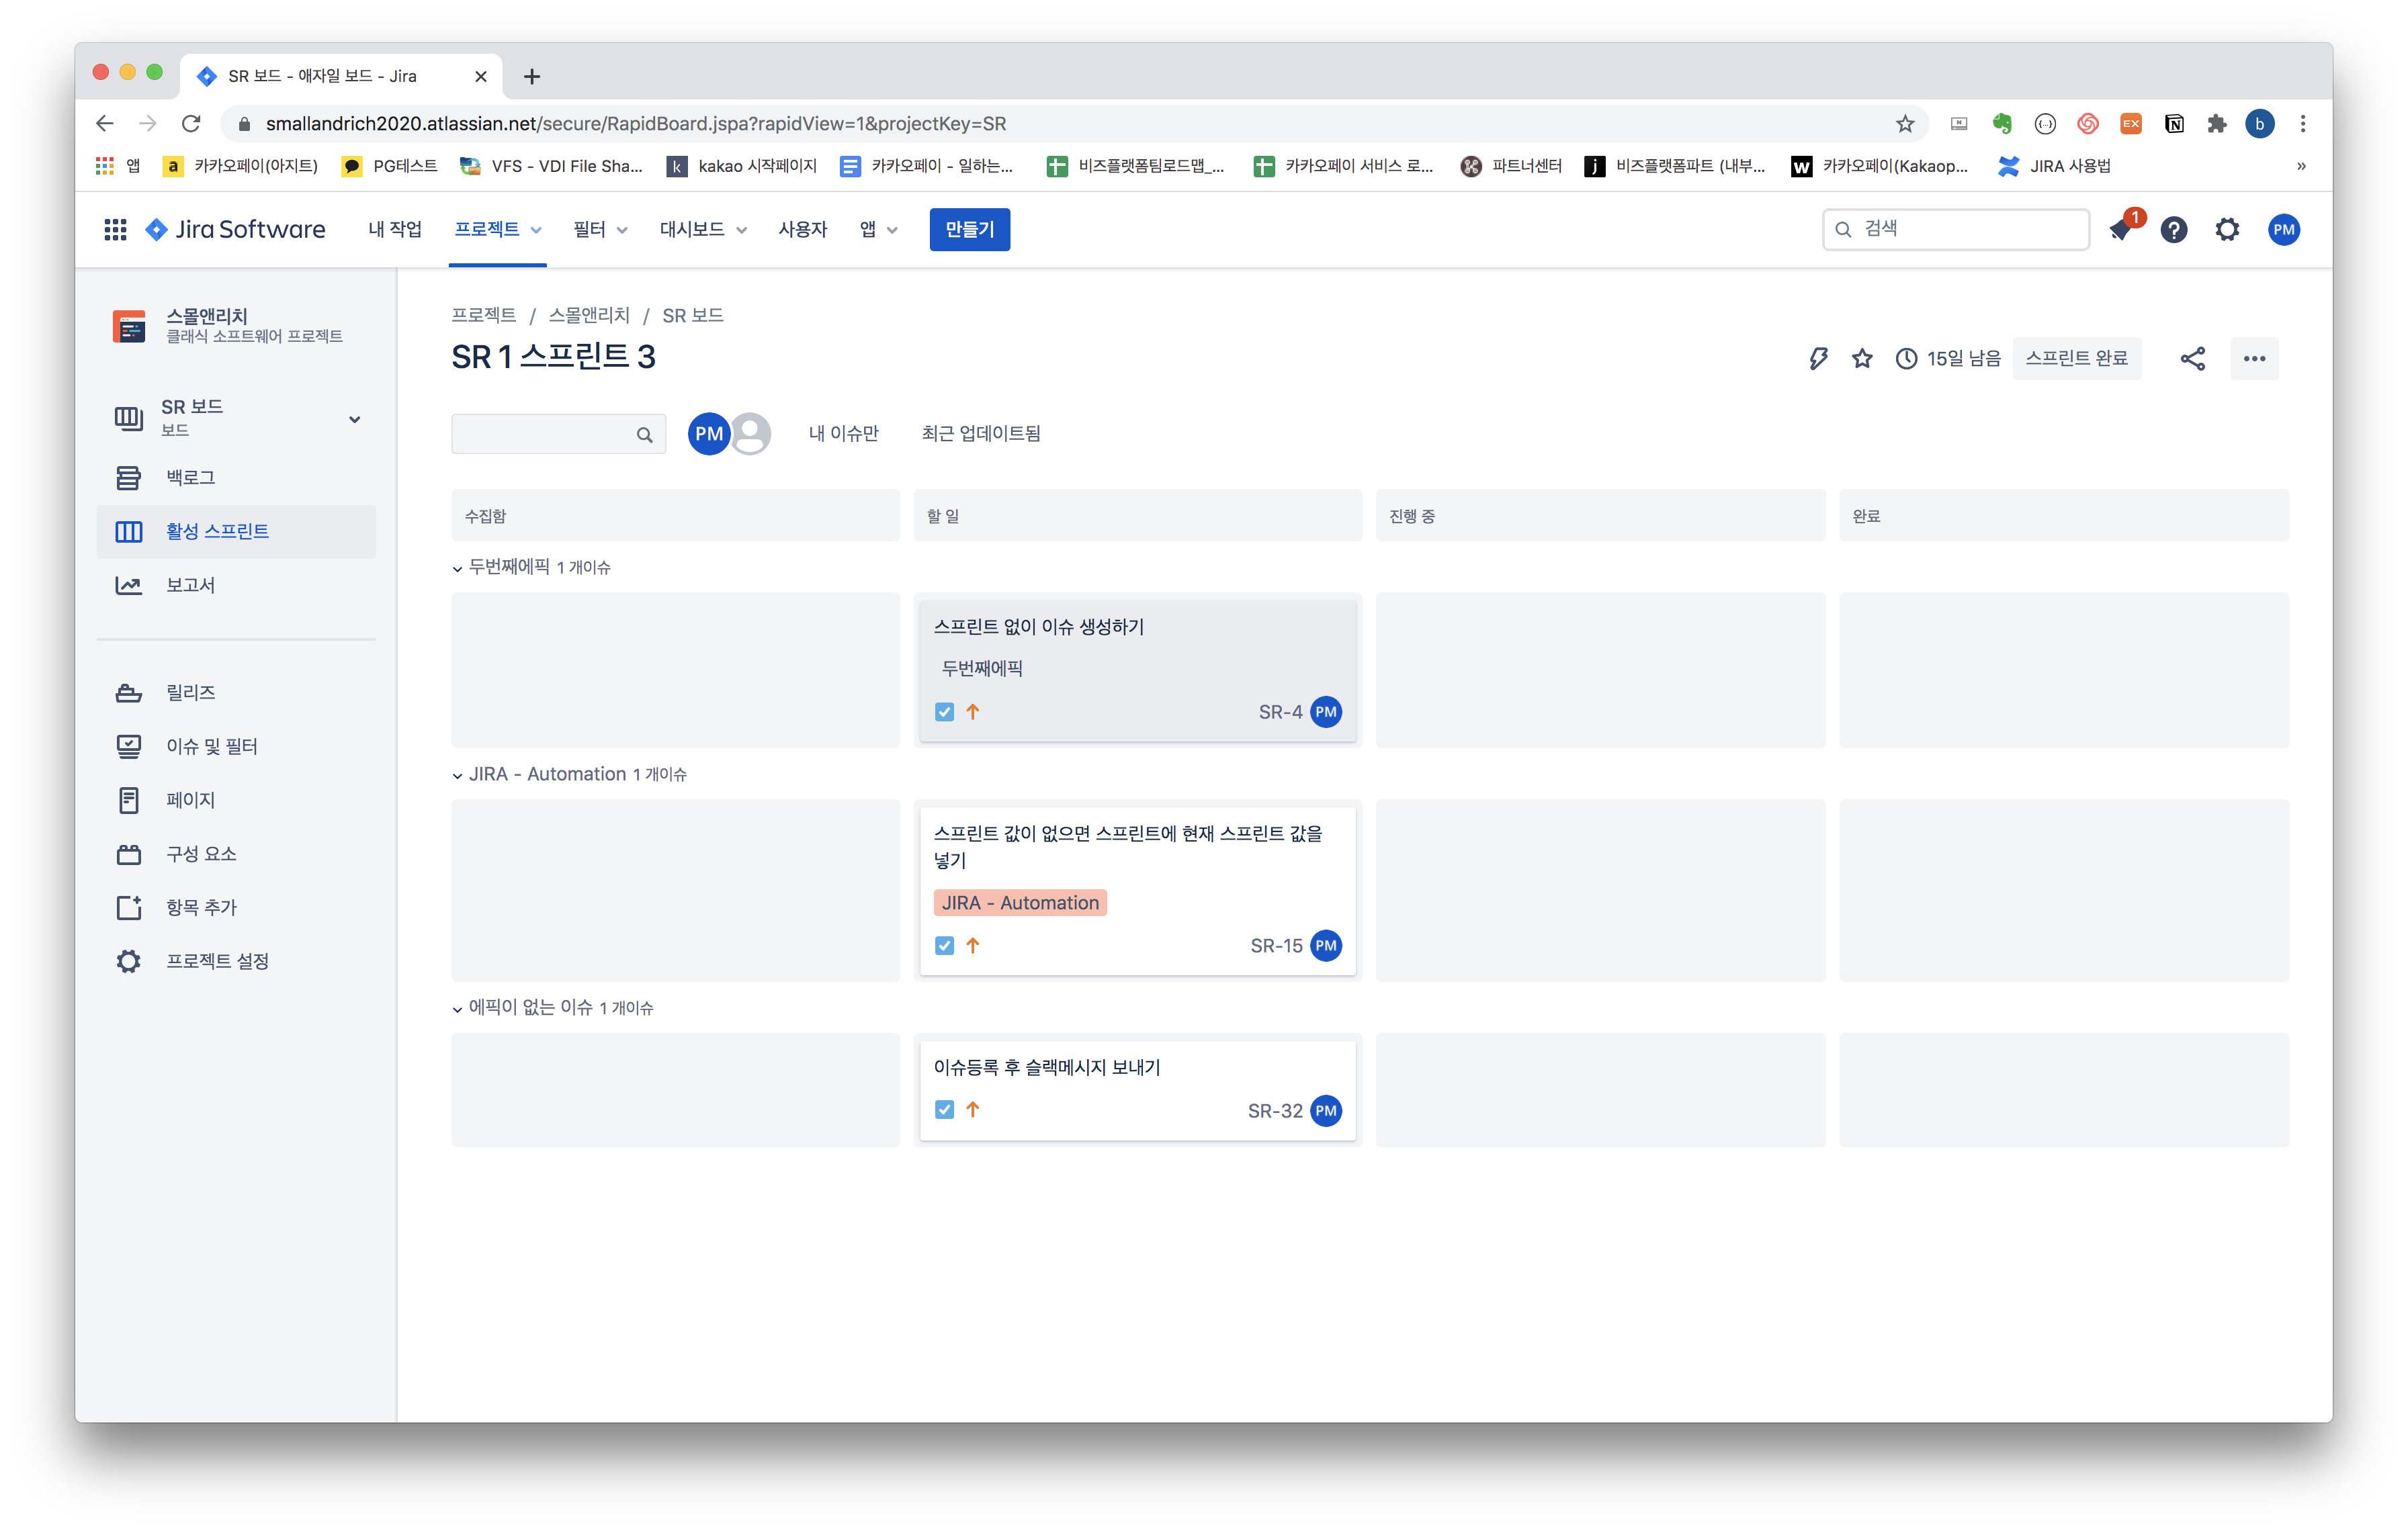Toggle the 내 이슈만 quick filter
Screen dimensions: 2408x1530
coord(843,434)
